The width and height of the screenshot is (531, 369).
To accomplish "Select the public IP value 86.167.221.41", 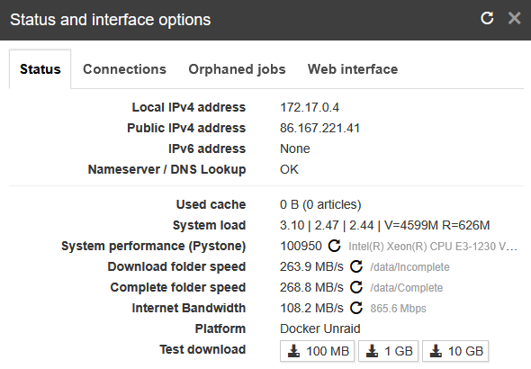I will coord(319,128).
